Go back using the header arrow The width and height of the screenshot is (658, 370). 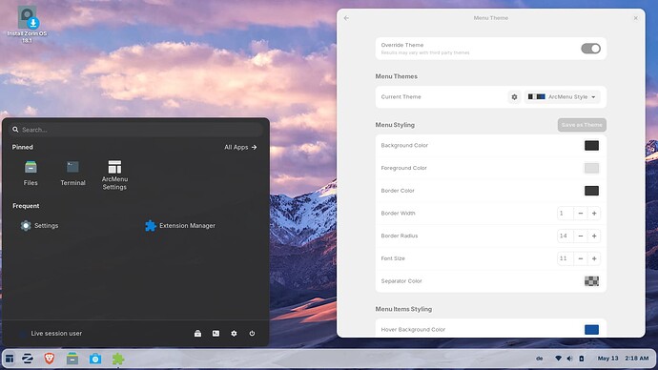tap(346, 18)
